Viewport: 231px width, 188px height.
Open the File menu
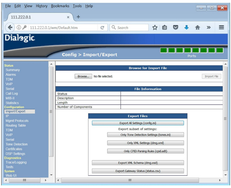[8, 6]
